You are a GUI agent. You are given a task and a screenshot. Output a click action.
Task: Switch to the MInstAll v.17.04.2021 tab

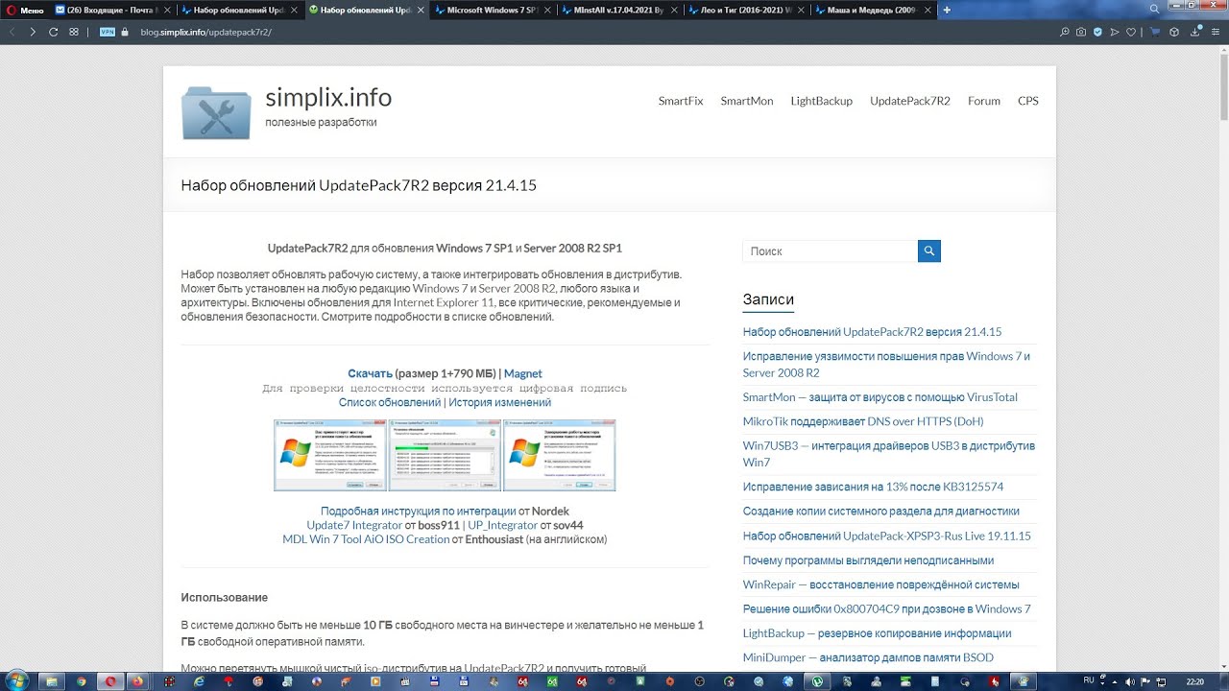(x=619, y=10)
